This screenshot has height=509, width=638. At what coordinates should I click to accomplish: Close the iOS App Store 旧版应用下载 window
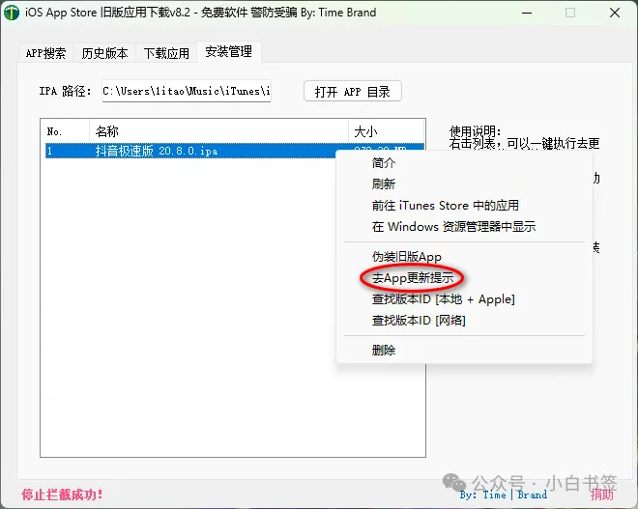pos(615,13)
